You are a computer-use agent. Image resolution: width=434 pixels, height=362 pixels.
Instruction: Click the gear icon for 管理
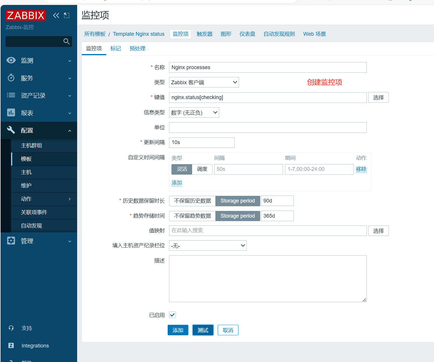(11, 241)
